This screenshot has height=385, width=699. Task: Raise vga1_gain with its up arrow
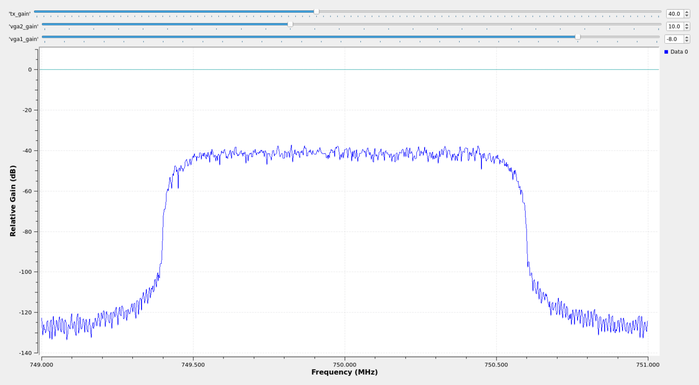[x=687, y=37]
